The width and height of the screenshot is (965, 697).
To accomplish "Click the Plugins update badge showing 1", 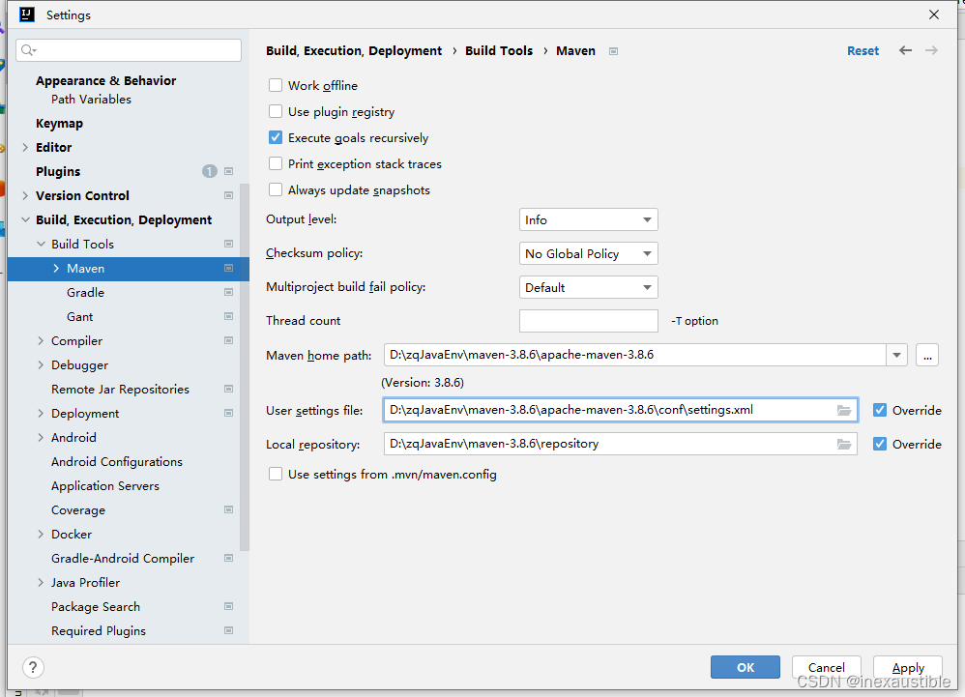I will (x=209, y=171).
